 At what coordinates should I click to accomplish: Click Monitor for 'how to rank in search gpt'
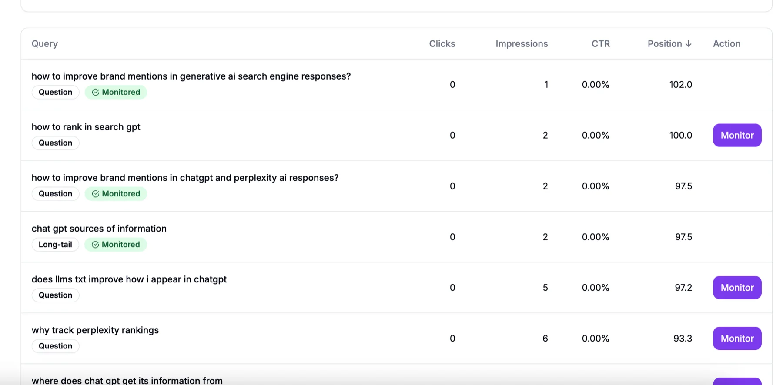[x=737, y=135]
